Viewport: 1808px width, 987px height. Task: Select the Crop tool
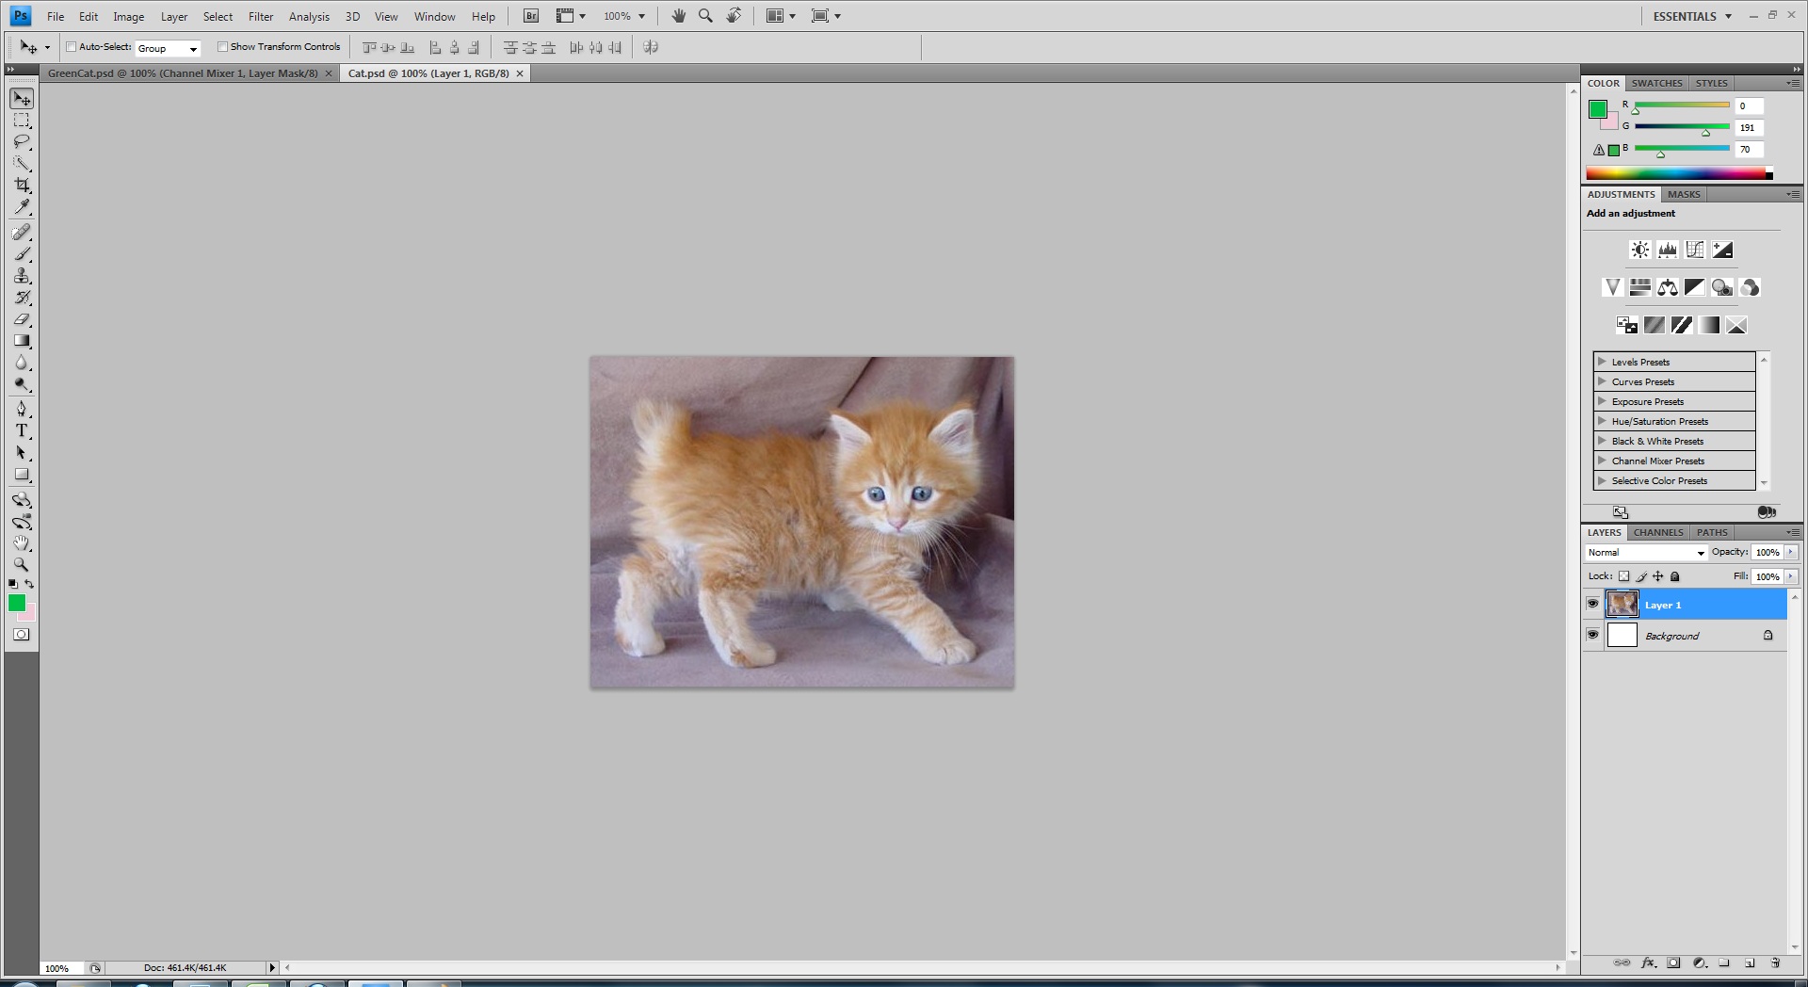tap(22, 186)
